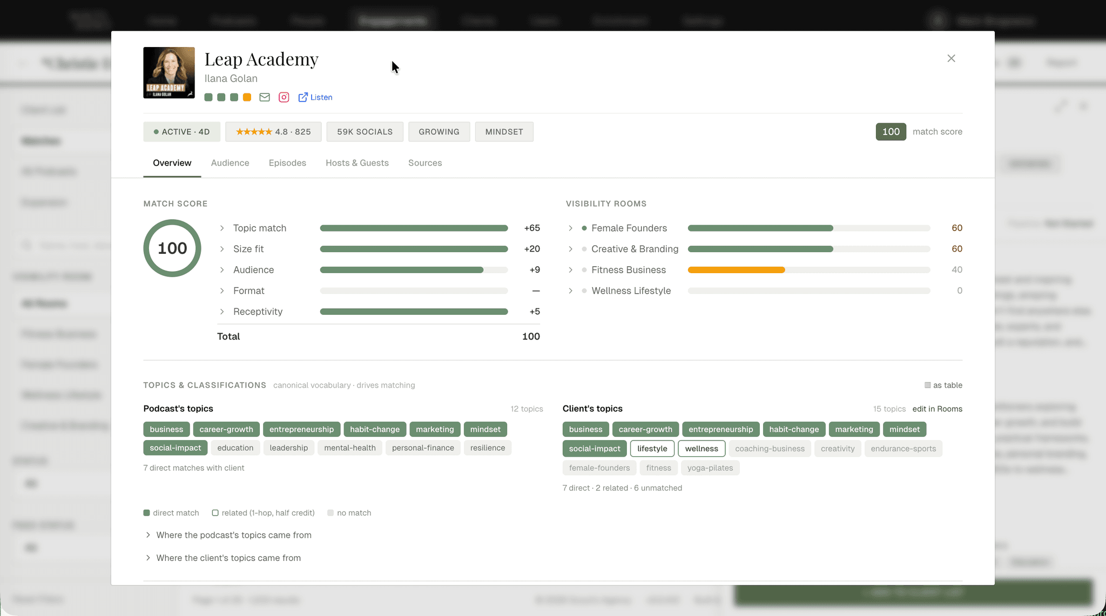Click the 4.8 · 825 star rating badge
Screen dimensions: 1106x616
273,132
